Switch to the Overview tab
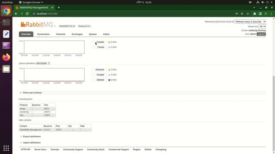The height and width of the screenshot is (154, 275). [26, 34]
